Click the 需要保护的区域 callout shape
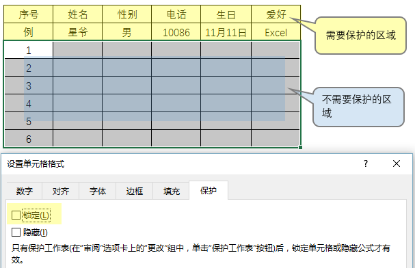The width and height of the screenshot is (415, 277). pyautogui.click(x=360, y=36)
